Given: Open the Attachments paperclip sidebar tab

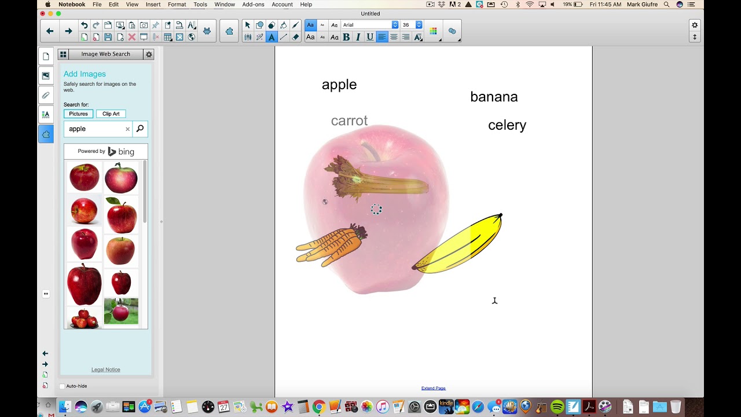Looking at the screenshot, I should [46, 95].
